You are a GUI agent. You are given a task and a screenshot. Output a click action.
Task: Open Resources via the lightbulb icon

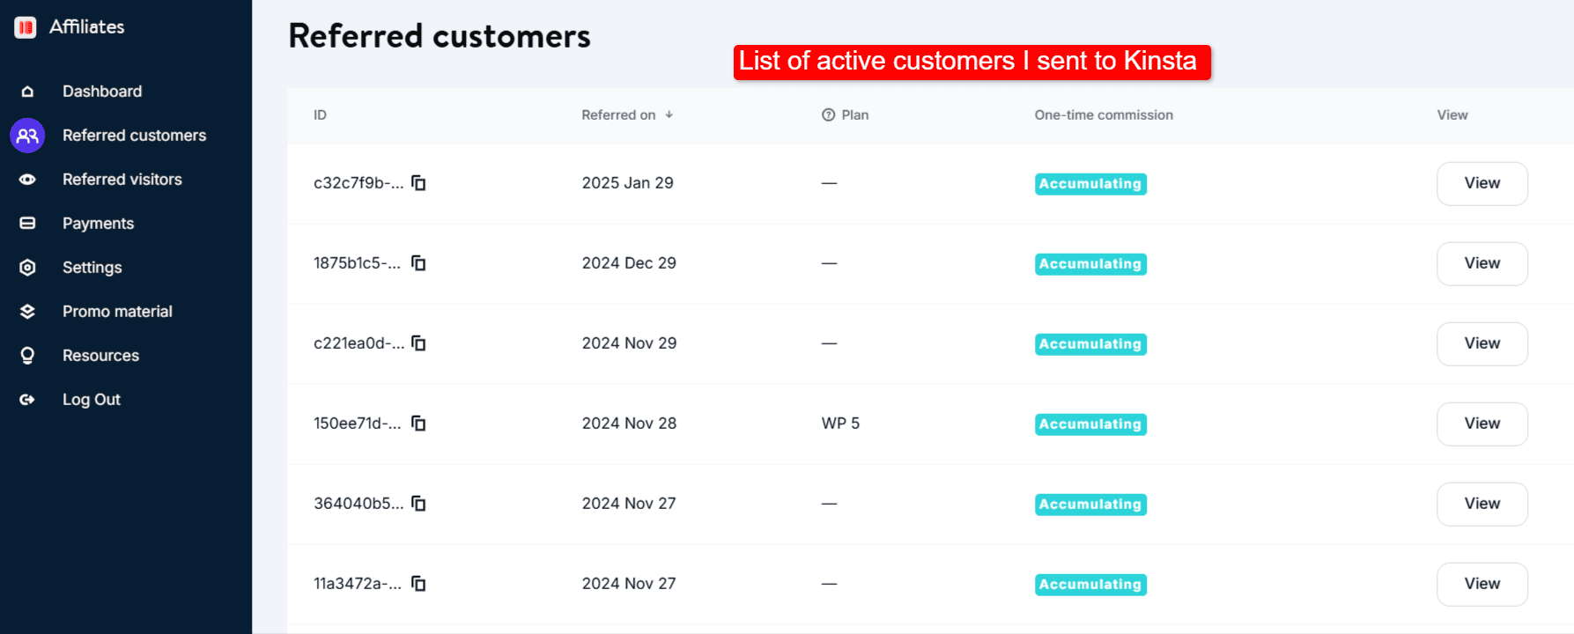coord(27,355)
